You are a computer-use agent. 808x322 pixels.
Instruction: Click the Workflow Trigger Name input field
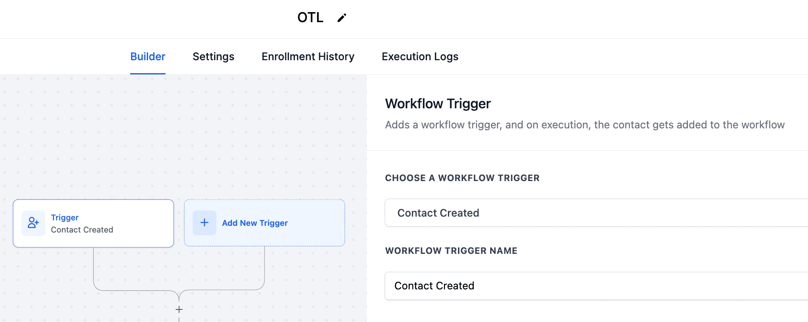[x=596, y=286]
